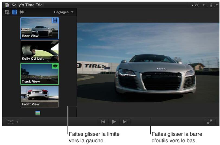Screen dimensions: 220x145
Task: Enable video and audio switching mode
Action: tap(7, 12)
